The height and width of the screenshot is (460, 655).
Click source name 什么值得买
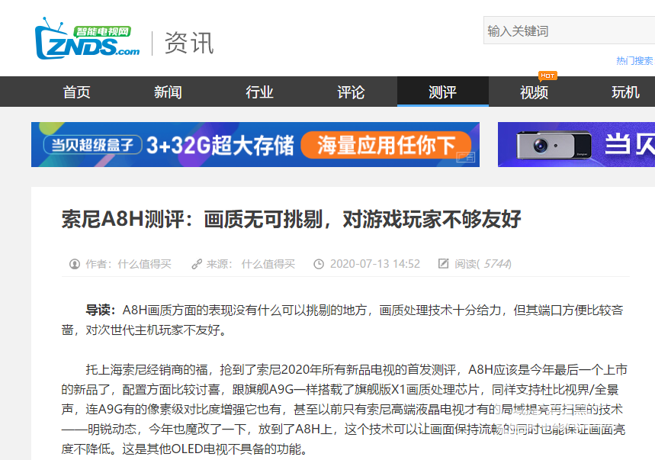268,264
